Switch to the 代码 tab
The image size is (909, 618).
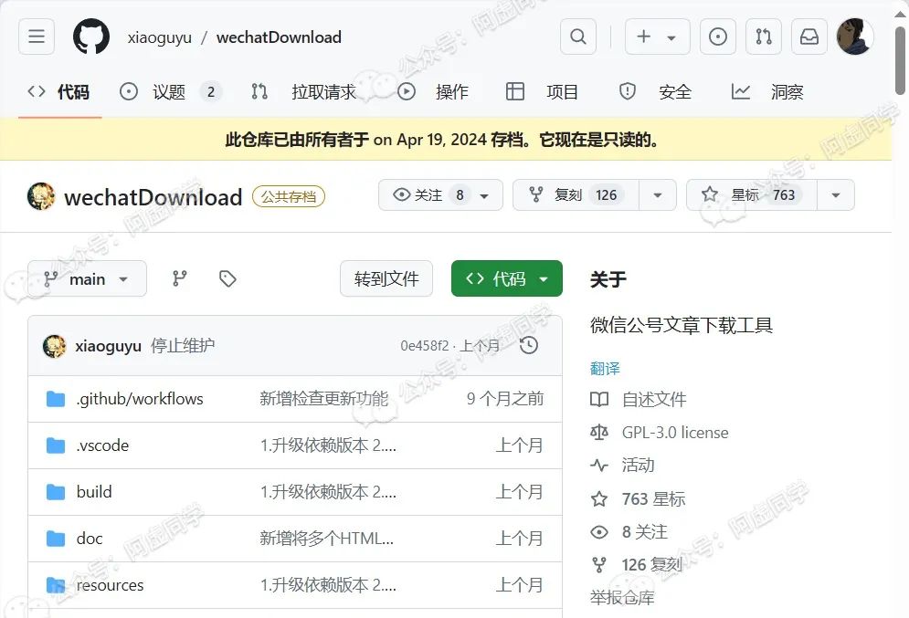coord(59,91)
